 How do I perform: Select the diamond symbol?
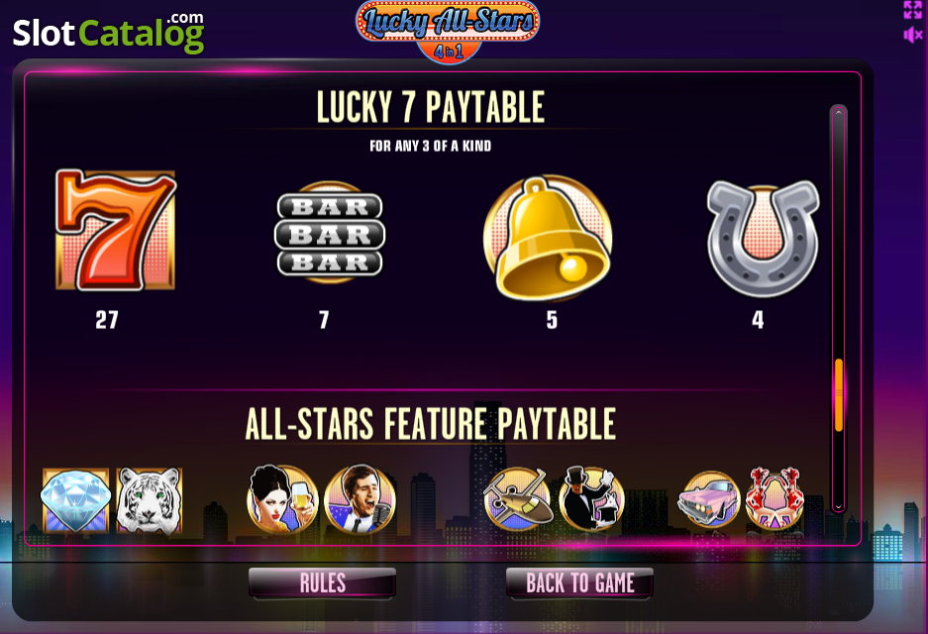[75, 501]
